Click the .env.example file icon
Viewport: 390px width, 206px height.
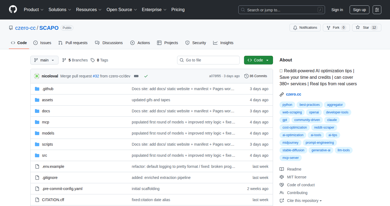37,166
